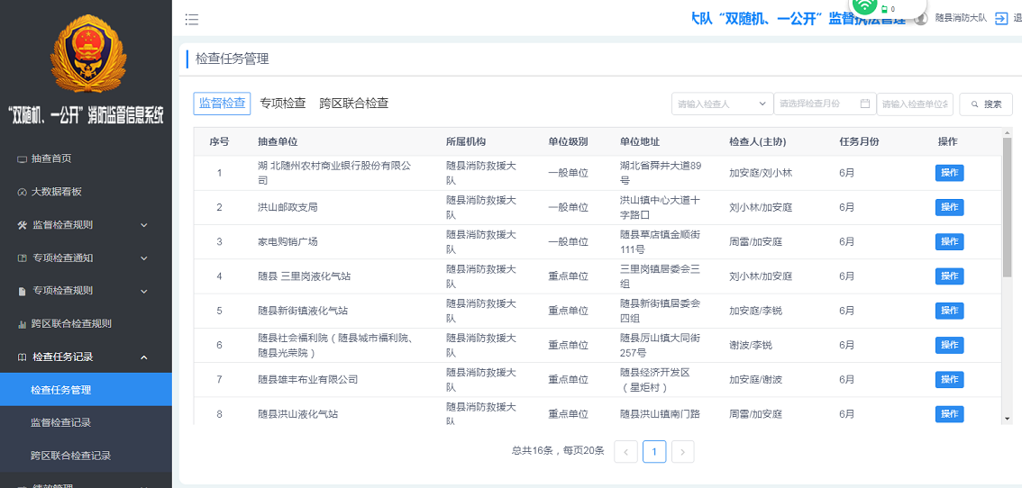
Task: Click the green WiFi floating icon
Action: point(865,5)
